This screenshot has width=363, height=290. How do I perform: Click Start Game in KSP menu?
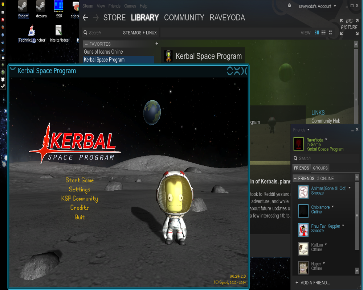tap(79, 180)
